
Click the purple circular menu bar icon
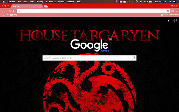tap(117, 1)
